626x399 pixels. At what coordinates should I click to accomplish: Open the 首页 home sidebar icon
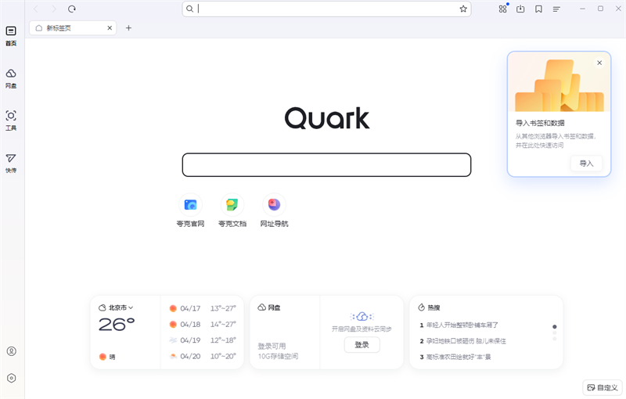pyautogui.click(x=11, y=36)
